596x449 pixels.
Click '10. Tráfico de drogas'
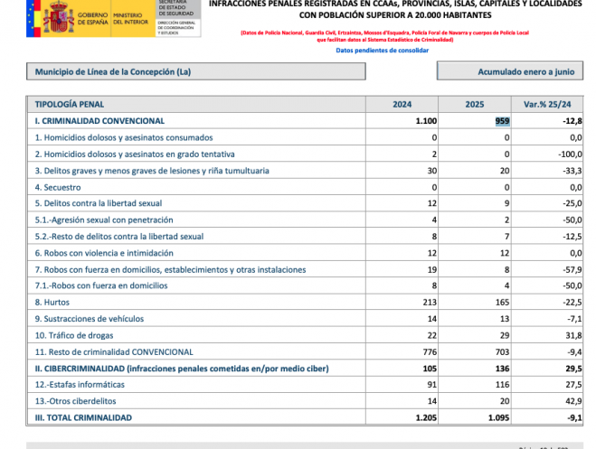click(74, 335)
